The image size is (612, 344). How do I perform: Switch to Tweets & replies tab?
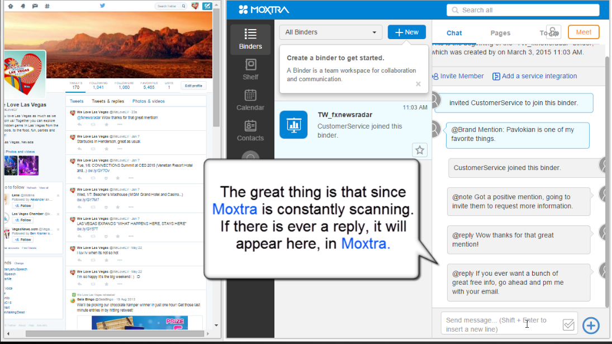click(108, 101)
